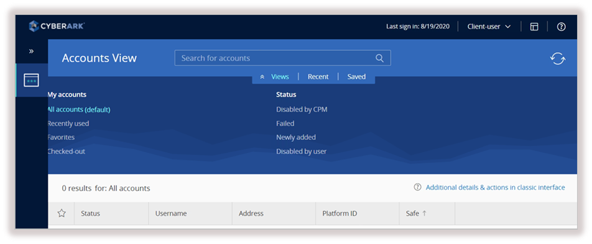
Task: Sort by the Platform ID column
Action: point(357,213)
